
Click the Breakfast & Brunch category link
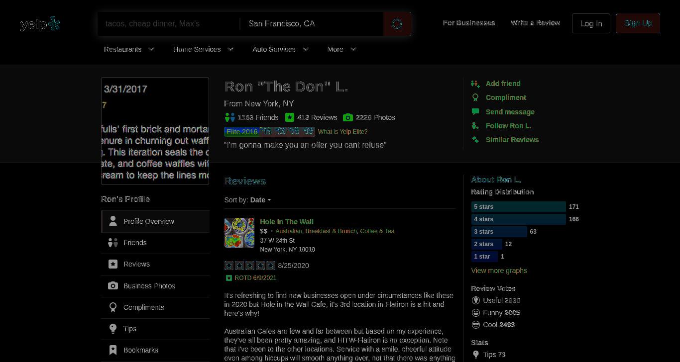tap(331, 231)
